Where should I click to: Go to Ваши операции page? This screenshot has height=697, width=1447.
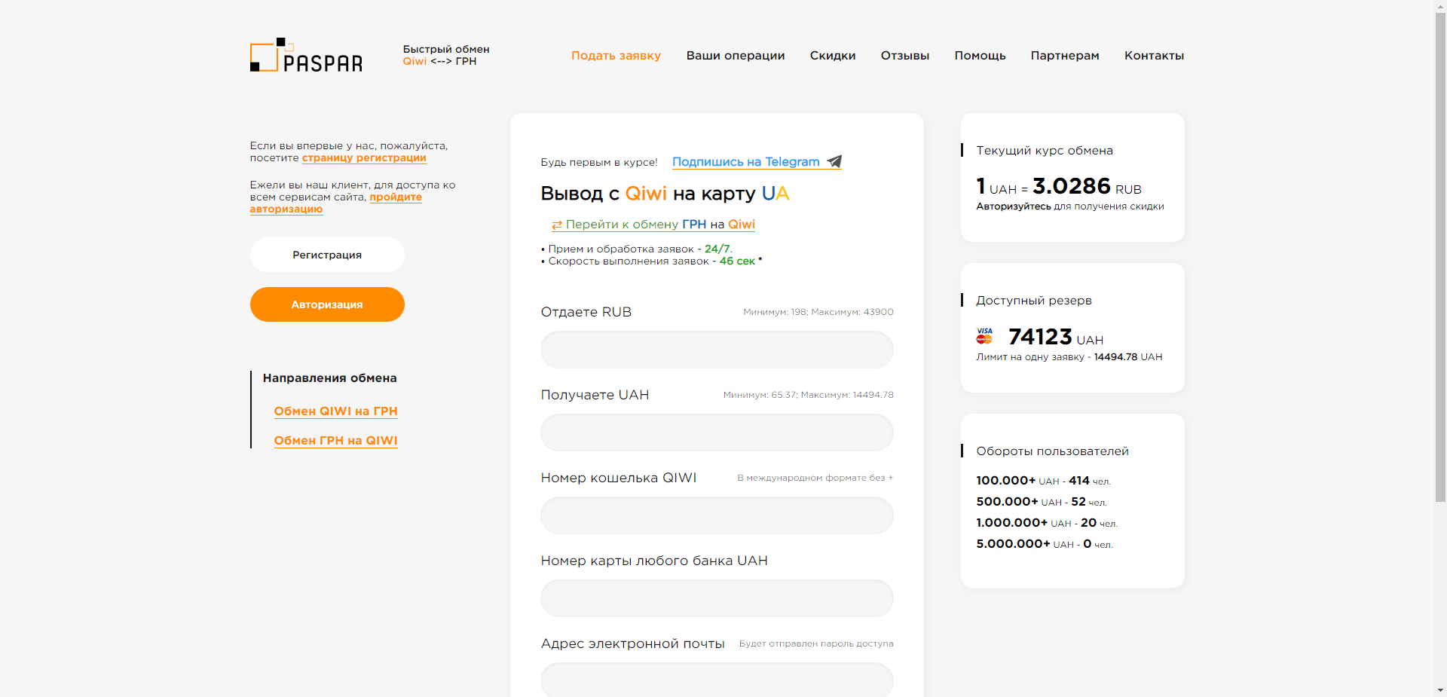(735, 56)
